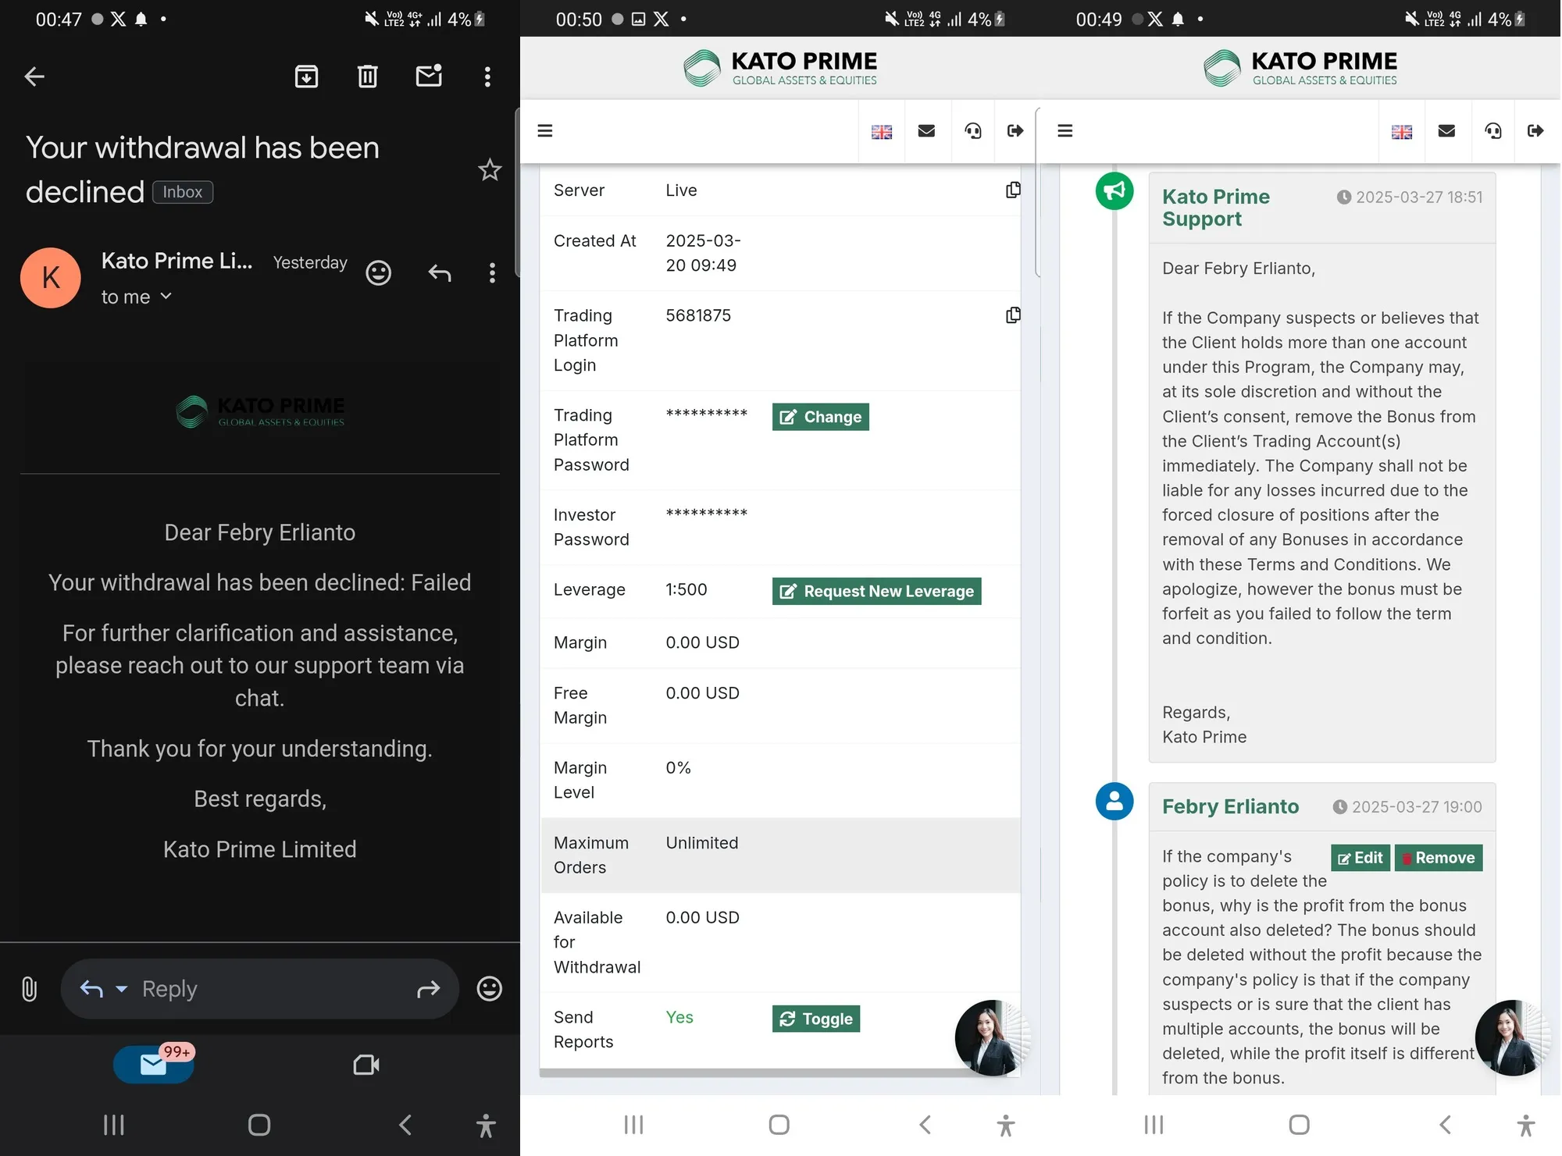This screenshot has width=1562, height=1156.
Task: Delete the email with the trash icon
Action: point(367,76)
